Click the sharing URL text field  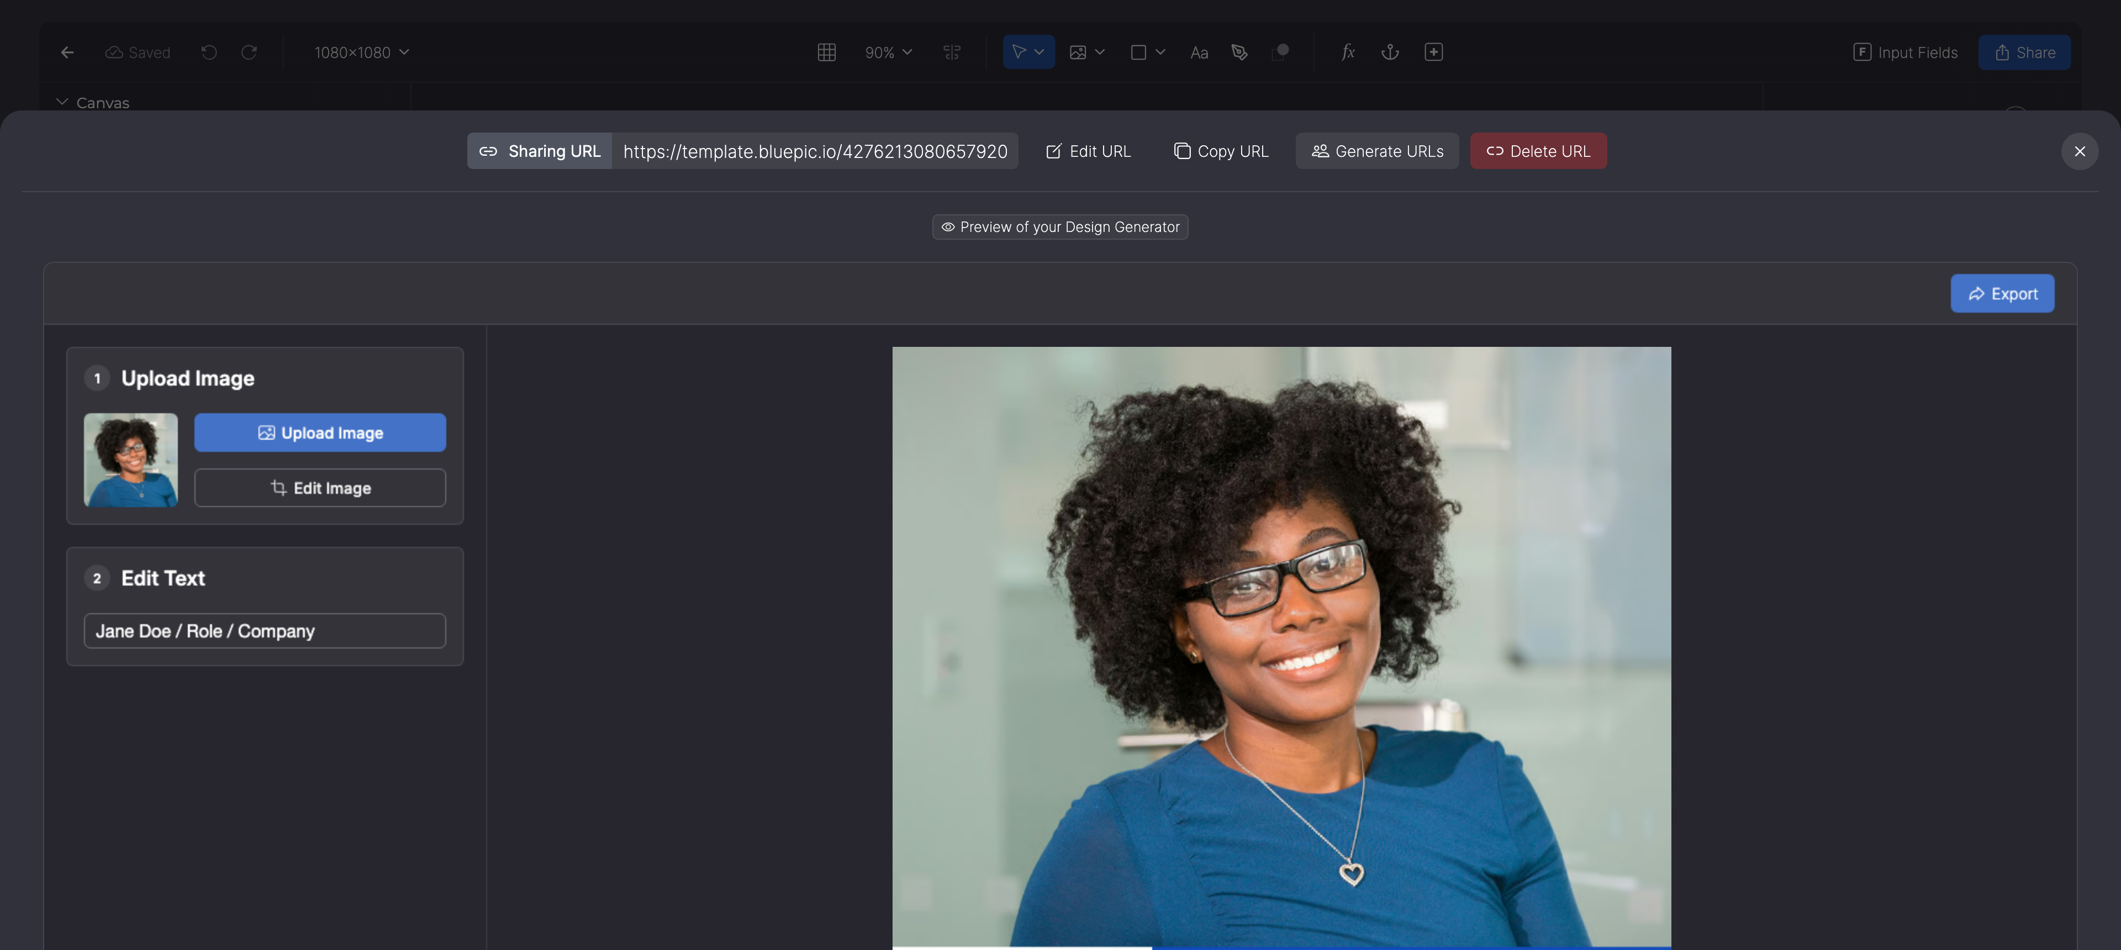tap(815, 151)
